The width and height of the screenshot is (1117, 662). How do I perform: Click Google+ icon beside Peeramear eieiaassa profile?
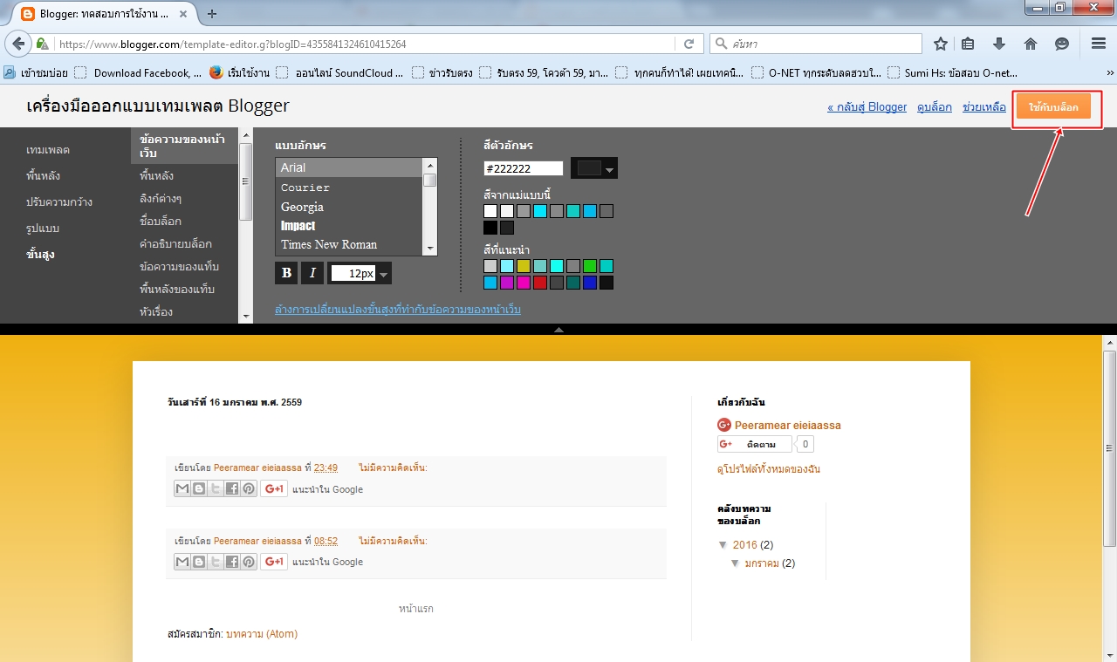pos(724,425)
